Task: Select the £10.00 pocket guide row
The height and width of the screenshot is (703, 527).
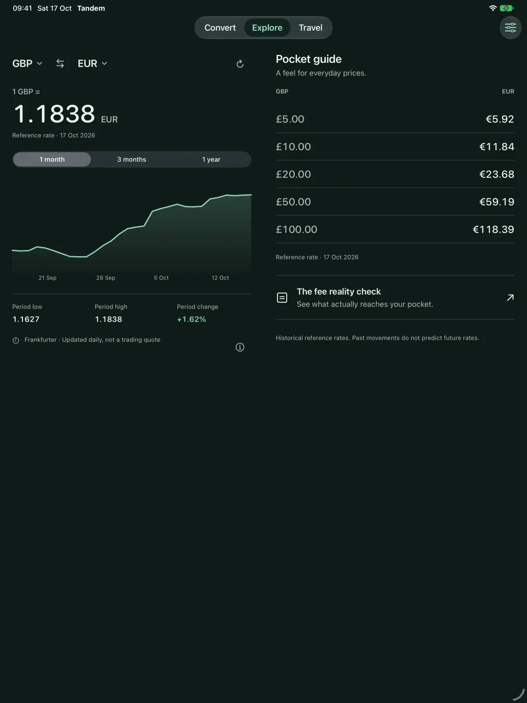Action: (x=395, y=147)
